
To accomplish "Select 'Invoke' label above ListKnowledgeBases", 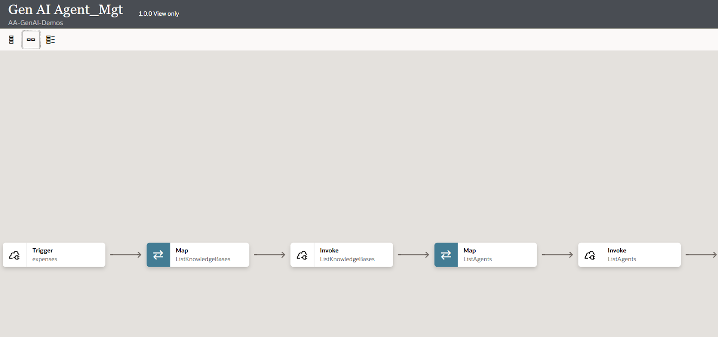I will pyautogui.click(x=329, y=251).
